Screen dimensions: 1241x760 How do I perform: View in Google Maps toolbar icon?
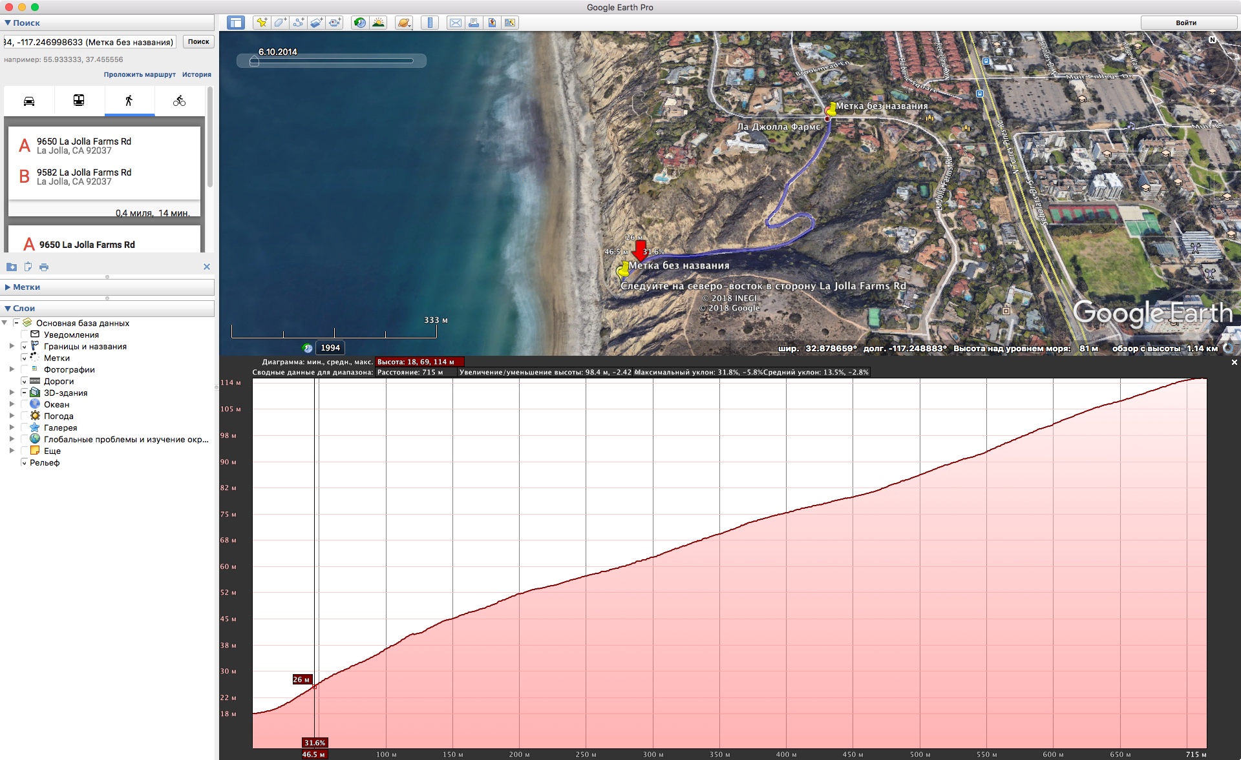(510, 23)
